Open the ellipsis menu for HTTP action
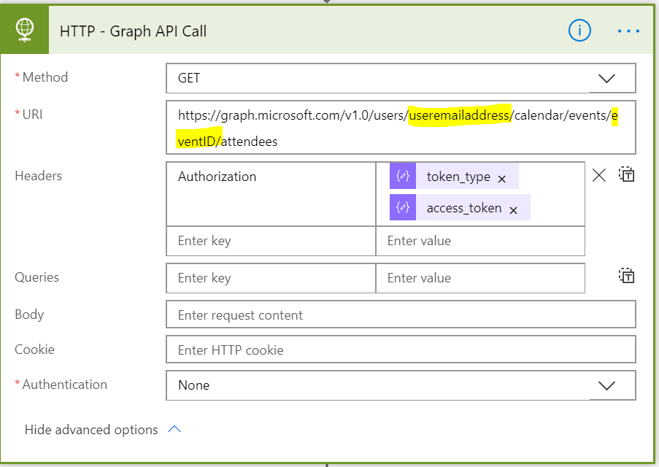The width and height of the screenshot is (659, 467). [628, 31]
